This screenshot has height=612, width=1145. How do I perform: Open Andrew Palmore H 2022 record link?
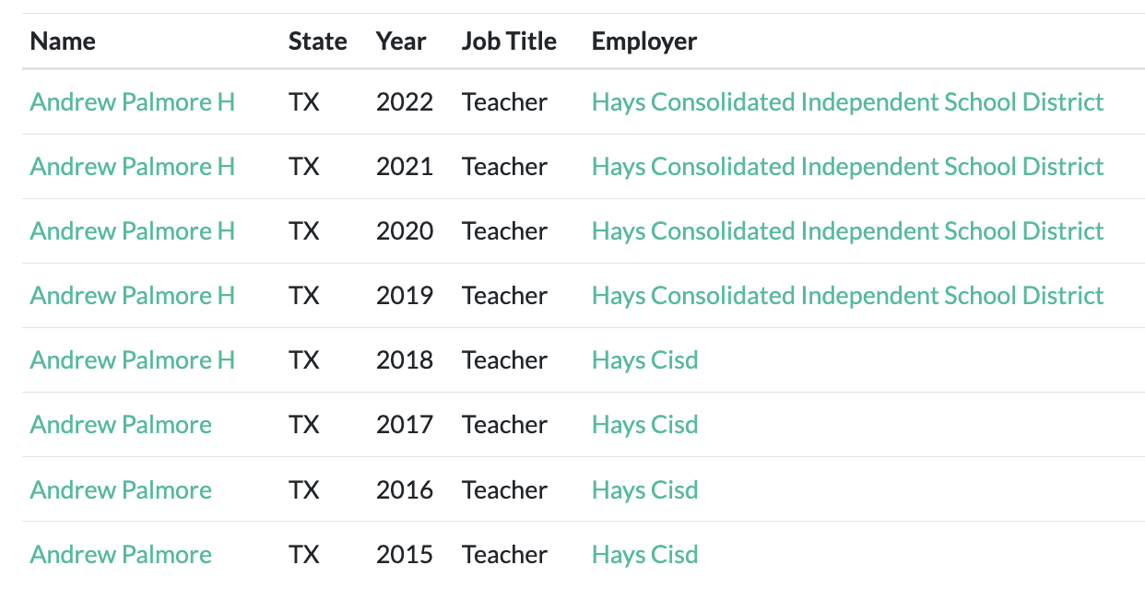(132, 102)
